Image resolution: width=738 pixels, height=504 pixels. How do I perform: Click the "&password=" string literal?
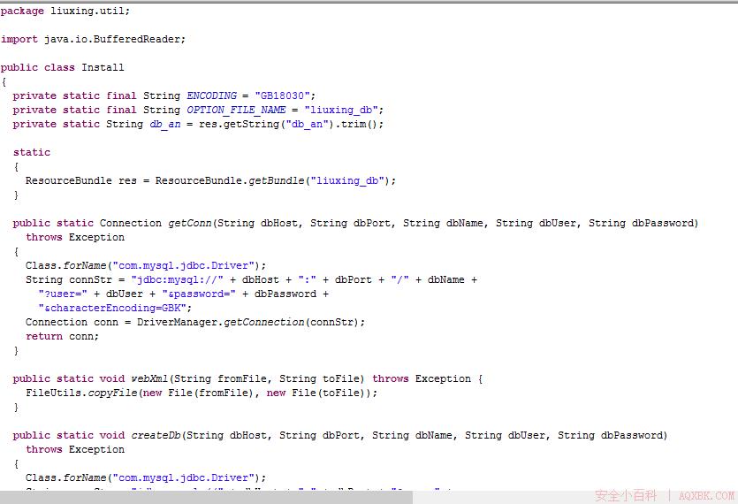click(199, 294)
